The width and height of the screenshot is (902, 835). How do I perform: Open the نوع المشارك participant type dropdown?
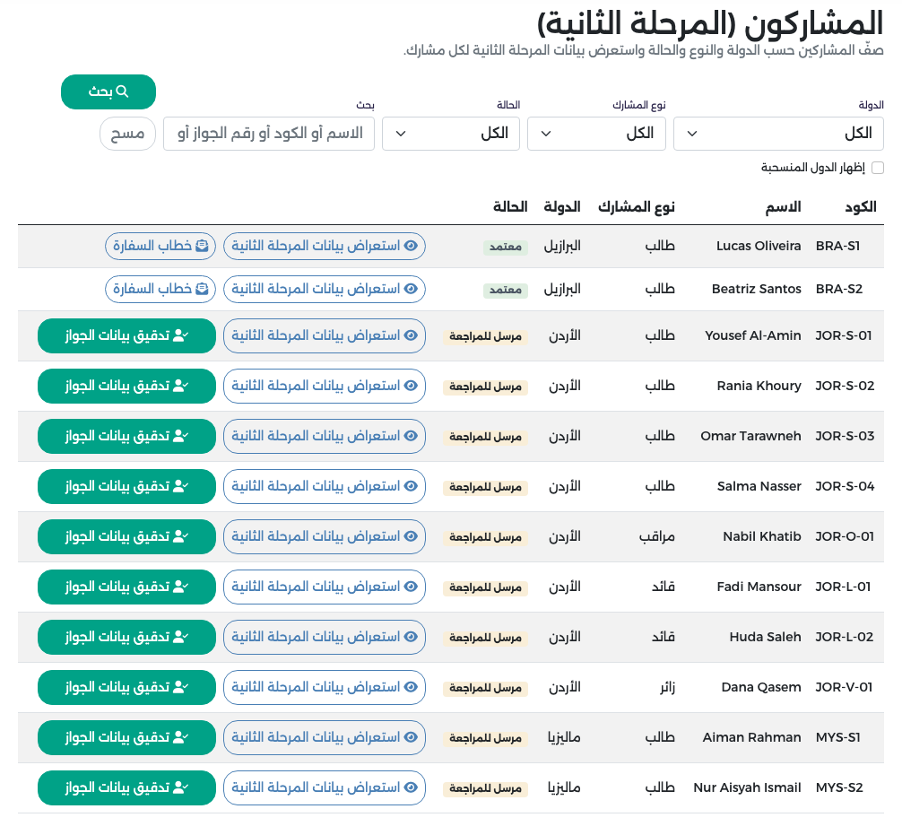click(596, 134)
